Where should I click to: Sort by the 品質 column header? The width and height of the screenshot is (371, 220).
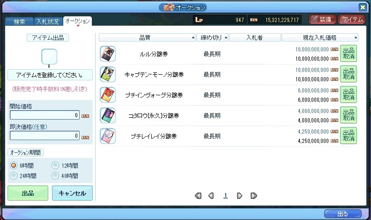(x=147, y=37)
